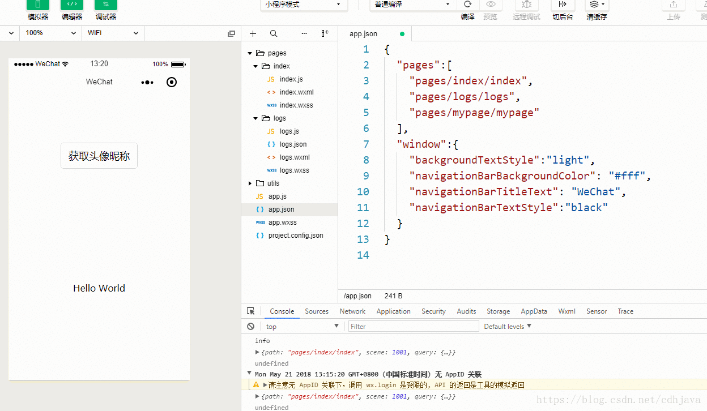Open index.wxss file
The image size is (707, 411).
(x=296, y=105)
